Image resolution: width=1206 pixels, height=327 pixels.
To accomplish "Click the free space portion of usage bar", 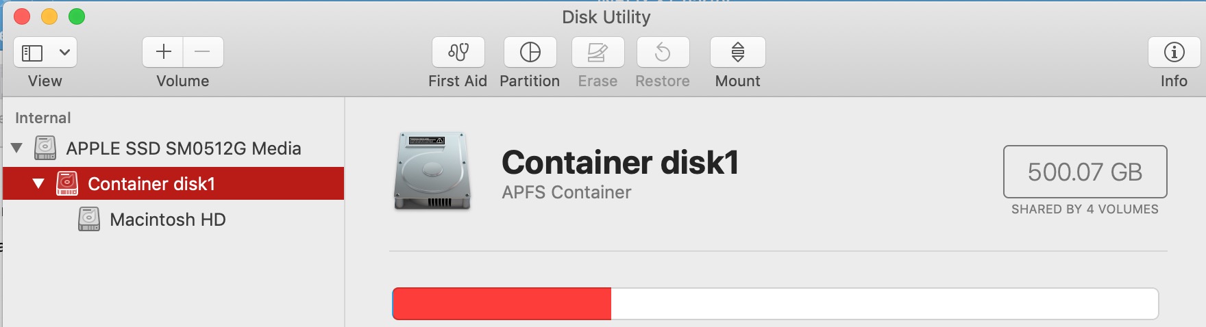I will coord(884,304).
